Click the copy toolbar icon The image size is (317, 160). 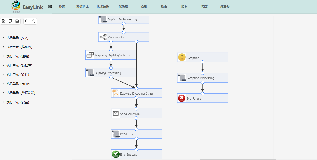tap(10, 21)
